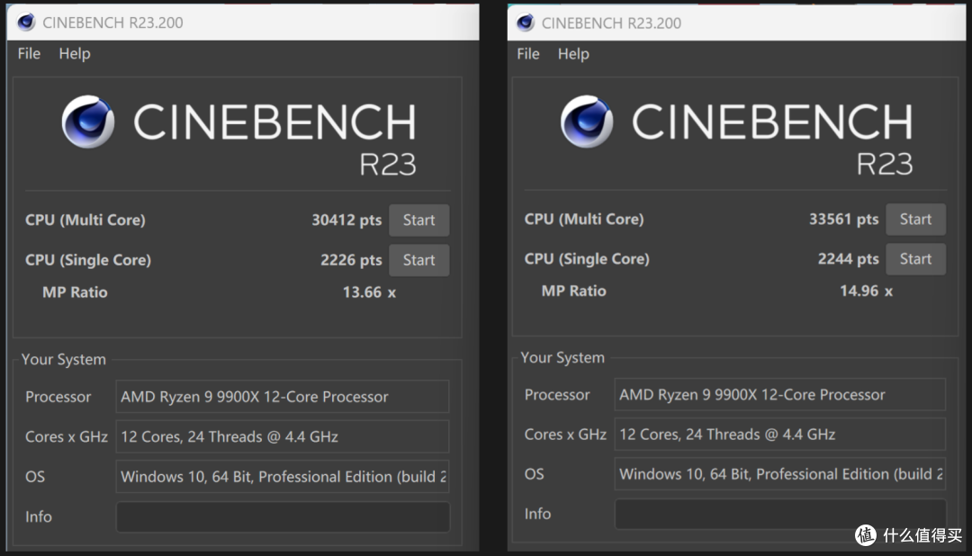Open File menu in left window

29,54
